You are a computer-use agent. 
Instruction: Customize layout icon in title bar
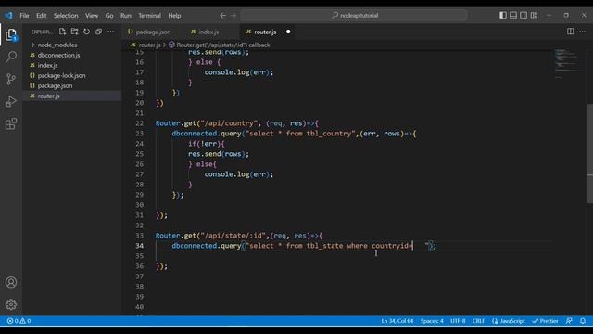(534, 15)
